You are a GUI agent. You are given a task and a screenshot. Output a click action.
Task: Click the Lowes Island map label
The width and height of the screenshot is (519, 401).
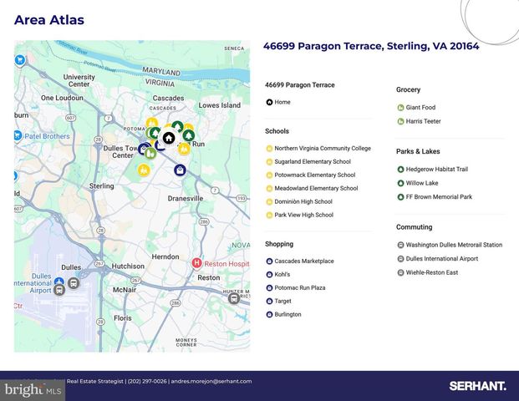click(x=219, y=105)
